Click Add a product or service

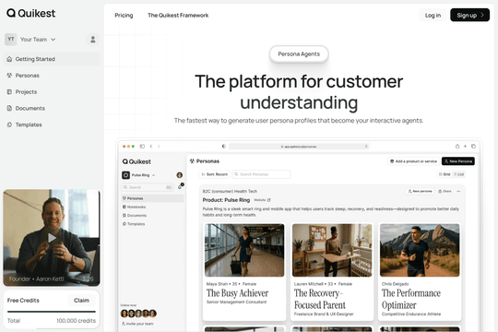point(413,161)
